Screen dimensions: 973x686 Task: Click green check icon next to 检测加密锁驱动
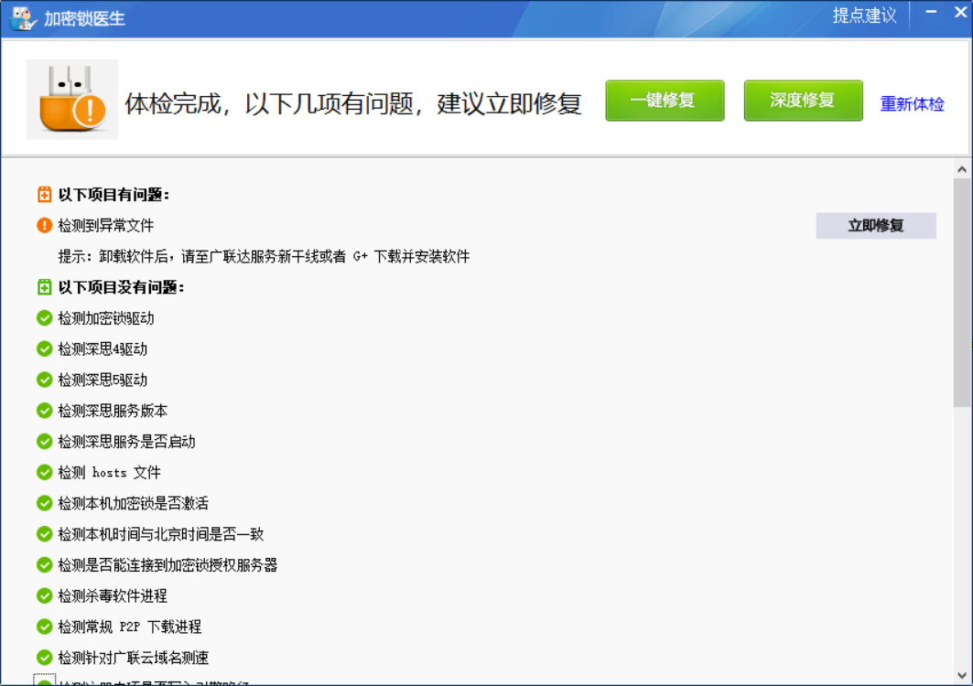point(44,318)
